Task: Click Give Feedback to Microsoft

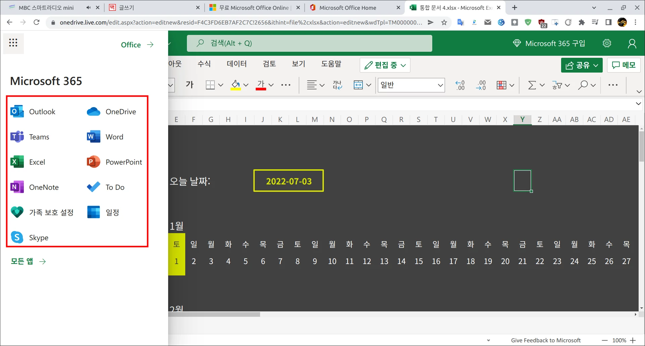Action: (x=546, y=340)
